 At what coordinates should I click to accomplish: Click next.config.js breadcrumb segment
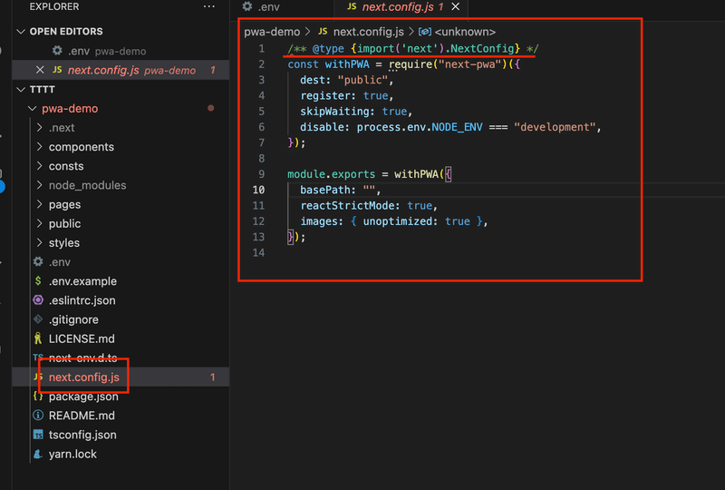tap(369, 32)
